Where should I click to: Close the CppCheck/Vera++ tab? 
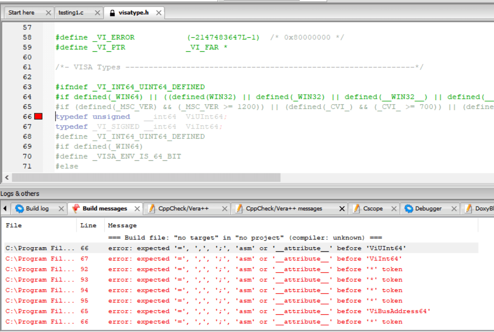[225, 208]
